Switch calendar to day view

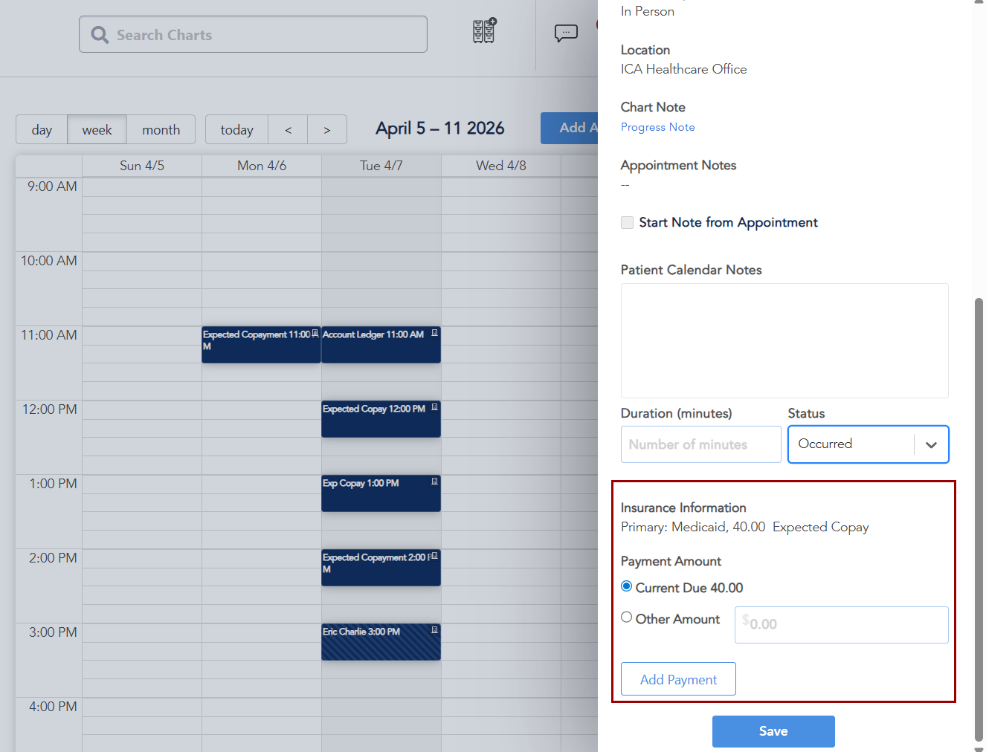pyautogui.click(x=42, y=130)
